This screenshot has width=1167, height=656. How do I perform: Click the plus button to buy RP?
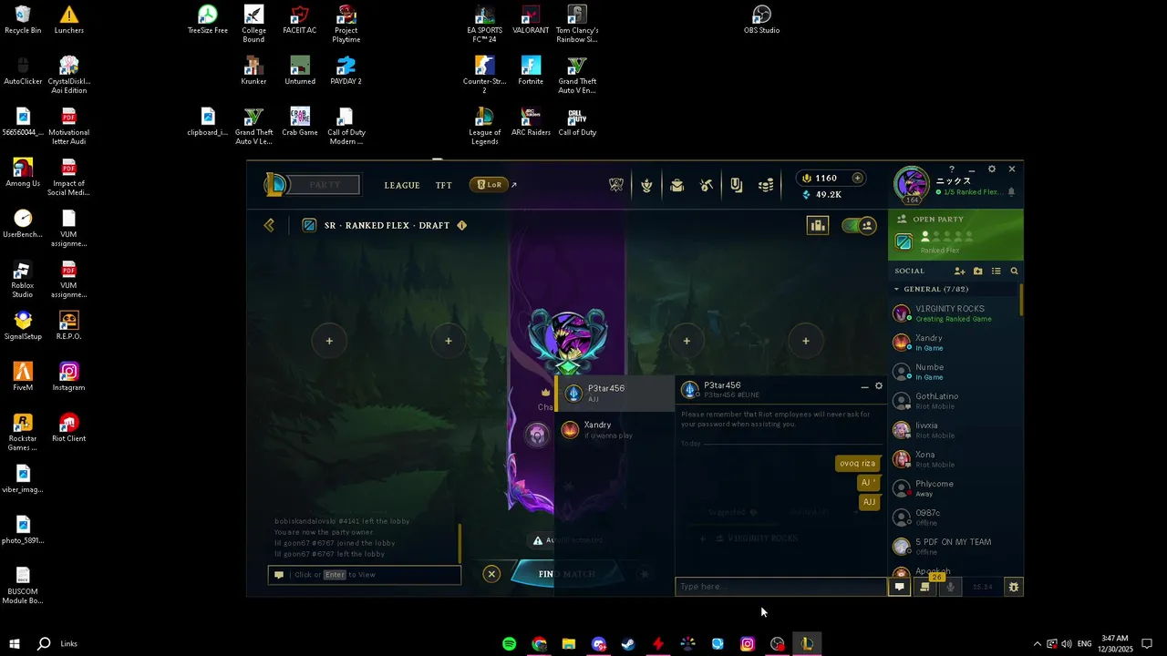pos(857,178)
